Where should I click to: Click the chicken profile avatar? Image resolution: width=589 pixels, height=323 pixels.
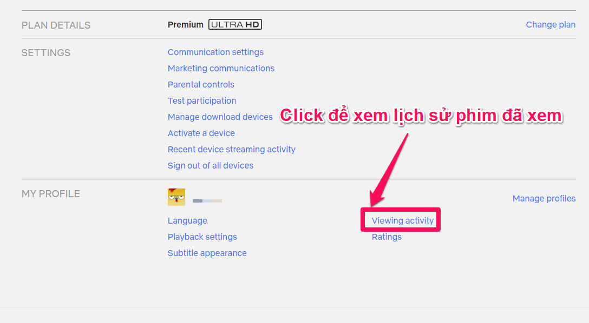(x=176, y=197)
